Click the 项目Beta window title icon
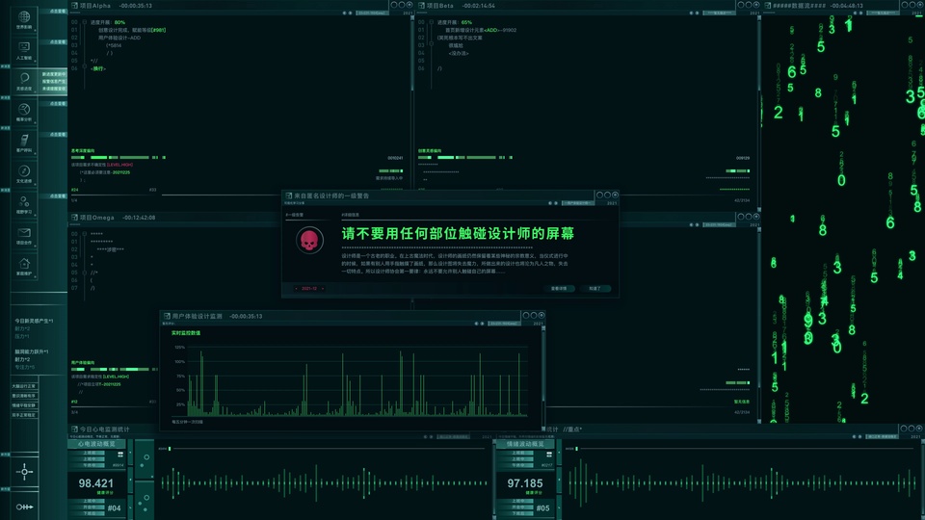 pyautogui.click(x=422, y=6)
